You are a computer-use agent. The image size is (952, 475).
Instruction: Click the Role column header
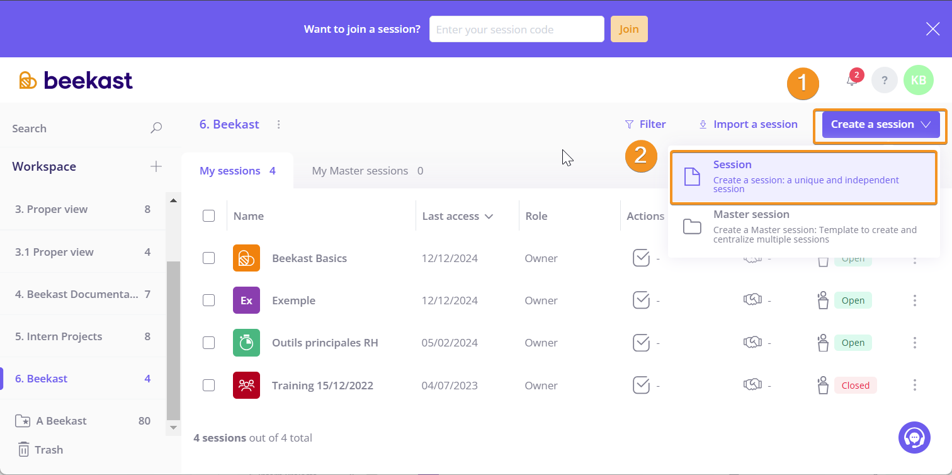(536, 216)
